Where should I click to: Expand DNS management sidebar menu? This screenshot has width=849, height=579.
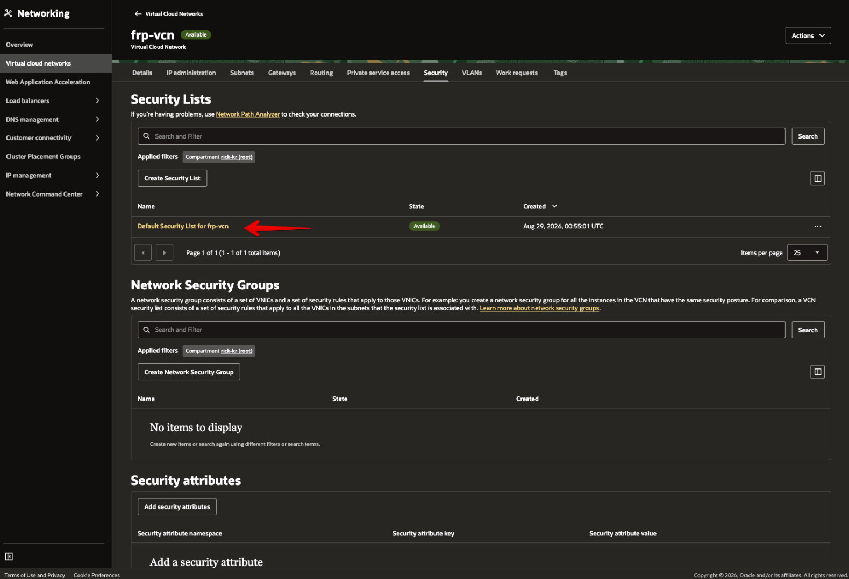[97, 119]
